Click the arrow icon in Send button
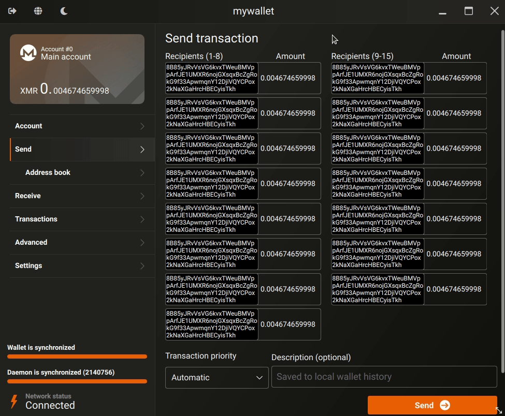Viewport: 505px width, 416px height. tap(445, 405)
